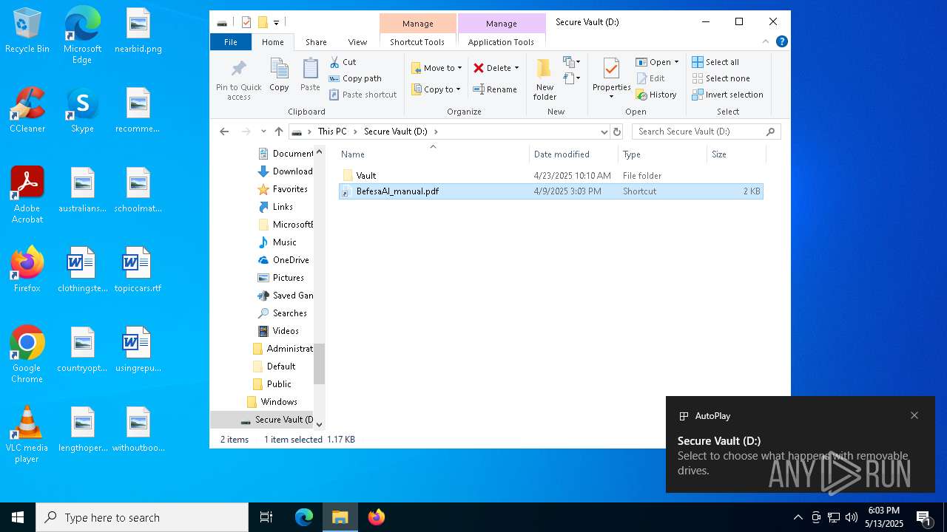
Task: Click Copy path in the ribbon
Action: tap(355, 78)
